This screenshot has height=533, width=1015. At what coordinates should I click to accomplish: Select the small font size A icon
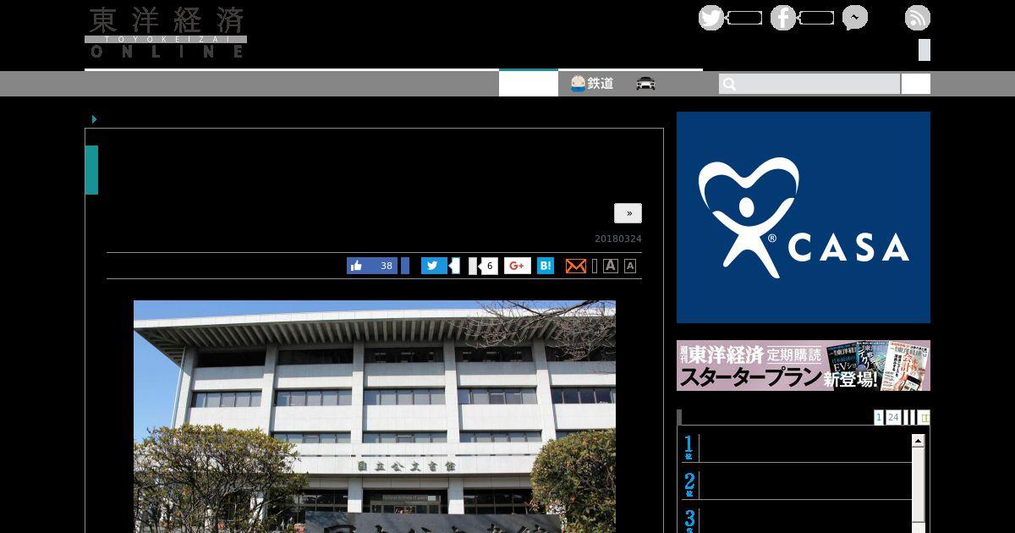pos(630,266)
